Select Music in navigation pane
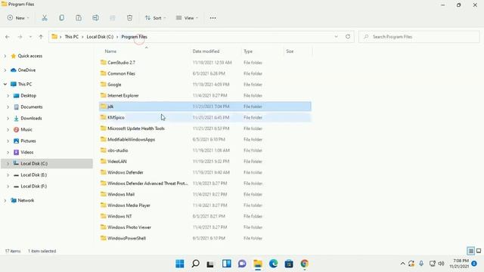This screenshot has height=272, width=484. (26, 129)
